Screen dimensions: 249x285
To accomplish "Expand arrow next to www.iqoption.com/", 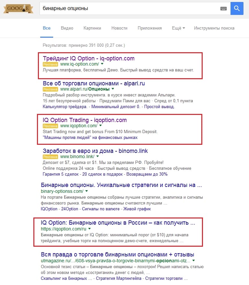I will point(101,126).
